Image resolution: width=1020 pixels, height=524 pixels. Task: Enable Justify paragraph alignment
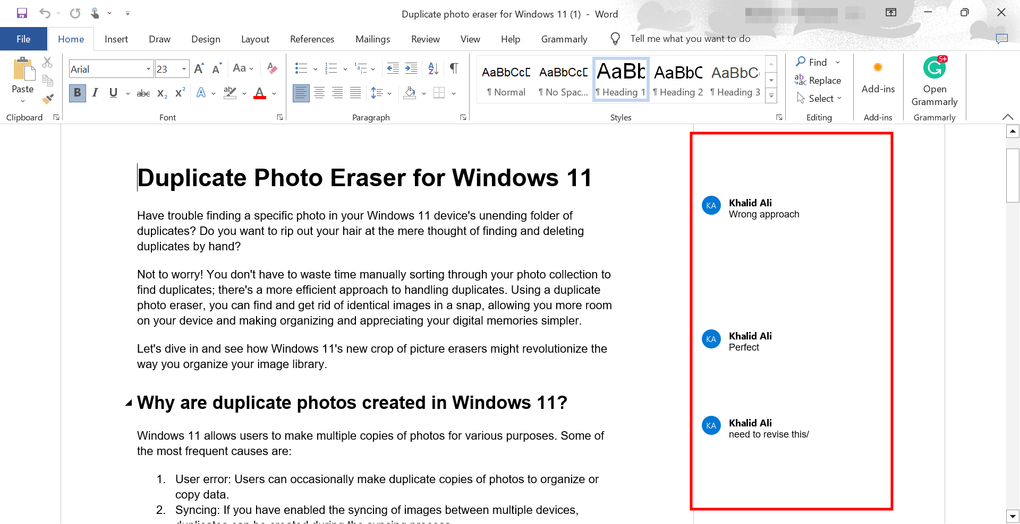tap(355, 93)
